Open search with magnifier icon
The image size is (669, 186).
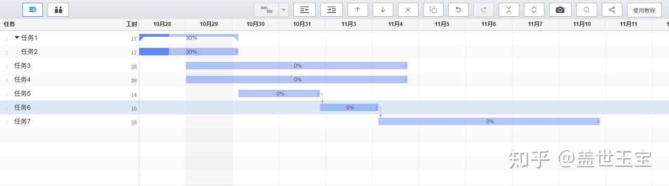(x=586, y=10)
